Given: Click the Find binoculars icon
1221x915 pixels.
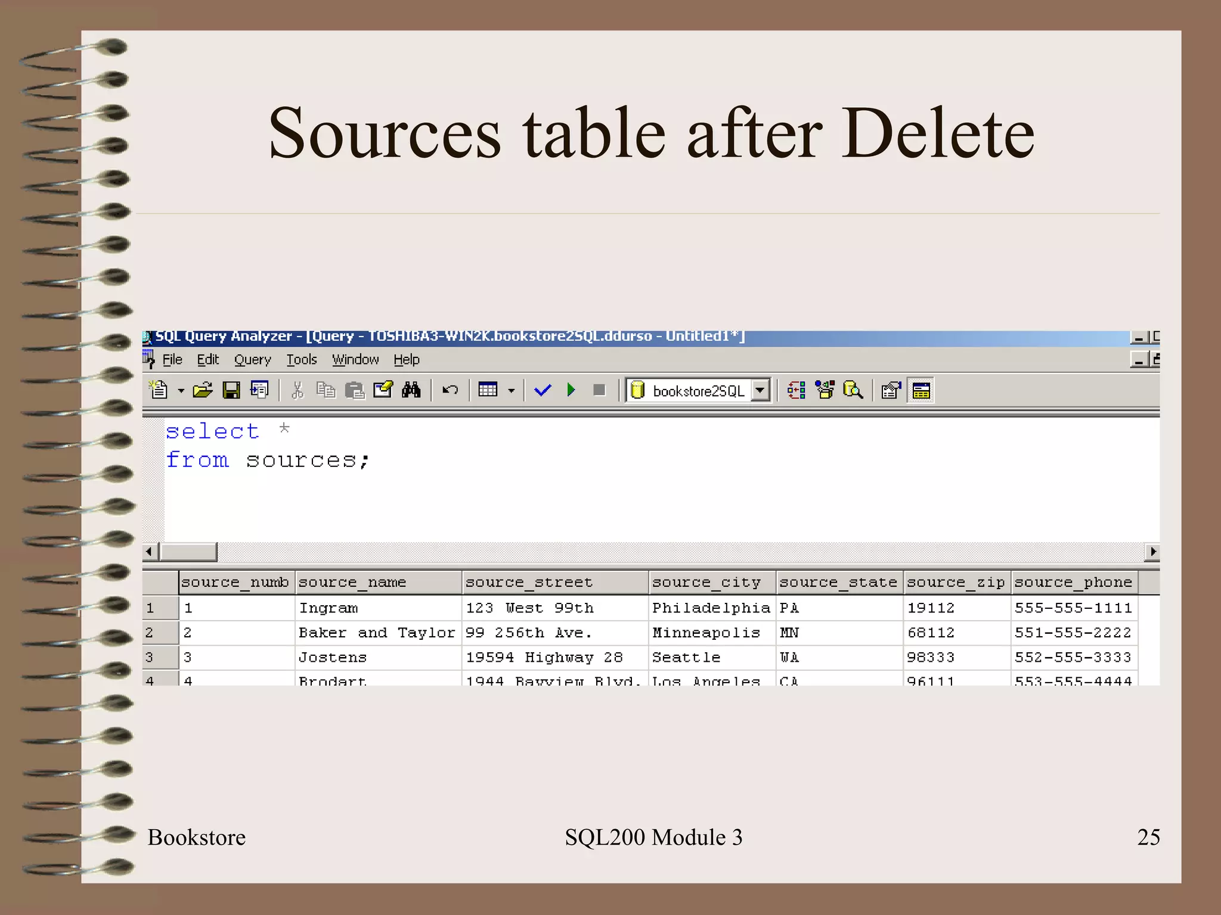Looking at the screenshot, I should (x=411, y=390).
